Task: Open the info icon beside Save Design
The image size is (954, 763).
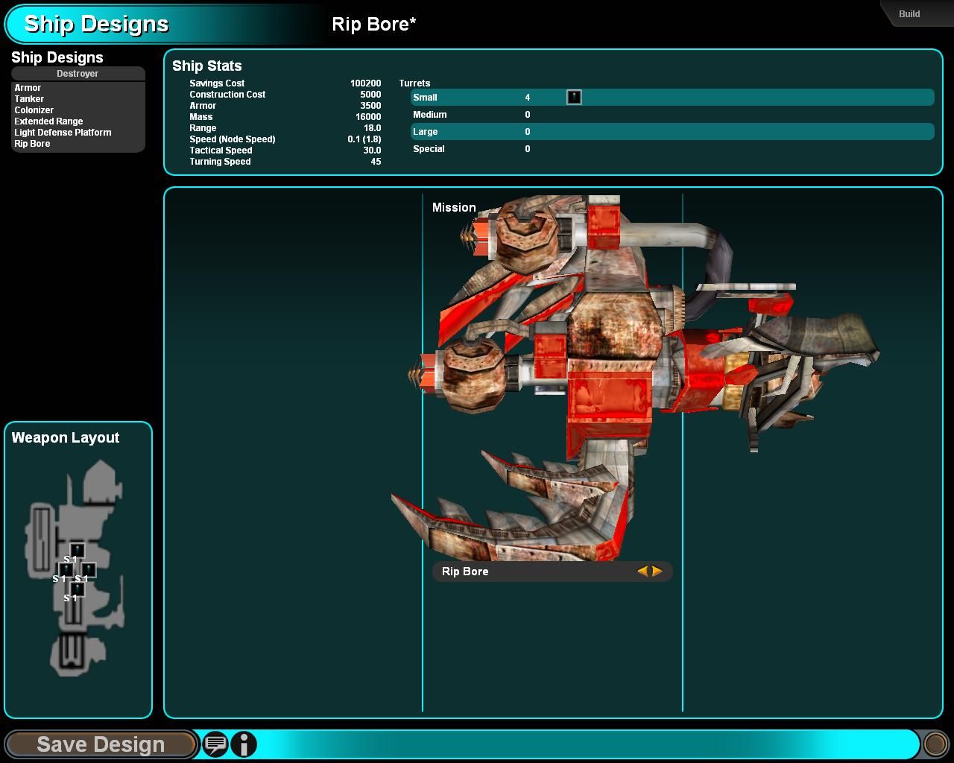Action: (244, 744)
